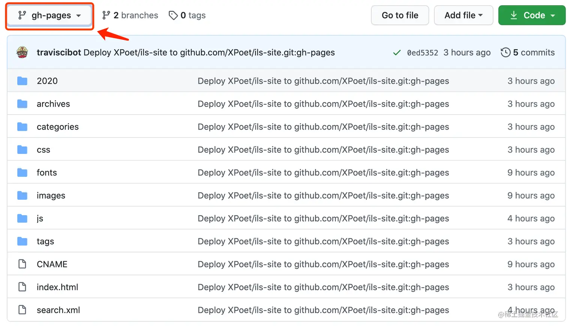Open the commit message in the images row

click(x=323, y=196)
